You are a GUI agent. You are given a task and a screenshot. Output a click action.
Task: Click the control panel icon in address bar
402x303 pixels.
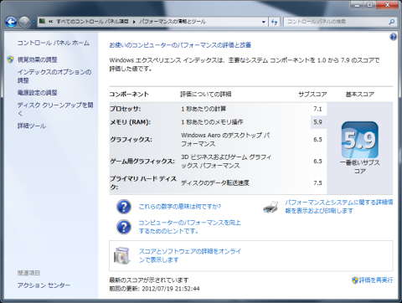click(x=42, y=21)
